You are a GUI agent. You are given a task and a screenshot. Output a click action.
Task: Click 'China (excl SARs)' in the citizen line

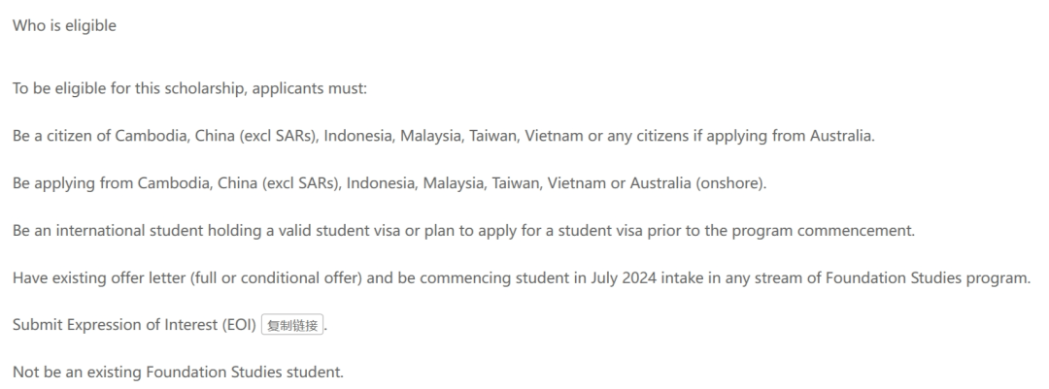(258, 136)
